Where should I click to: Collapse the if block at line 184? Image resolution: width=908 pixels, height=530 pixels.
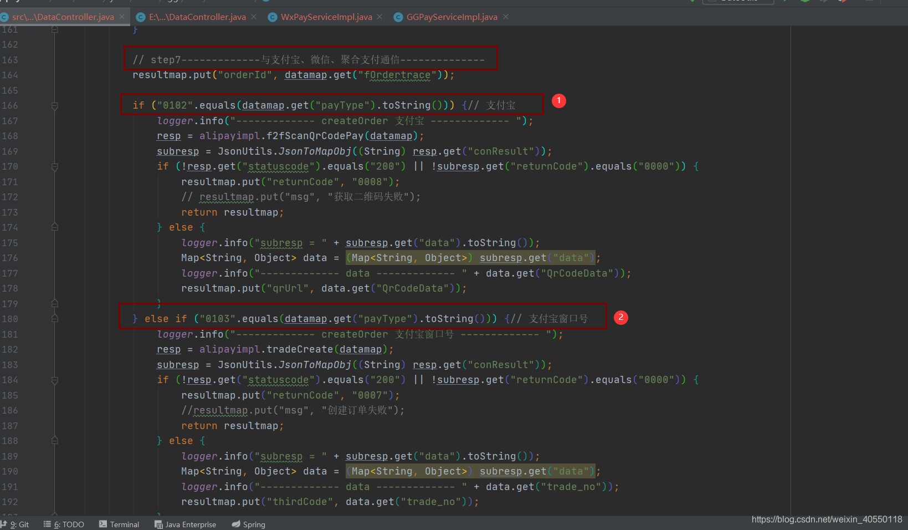(x=55, y=380)
